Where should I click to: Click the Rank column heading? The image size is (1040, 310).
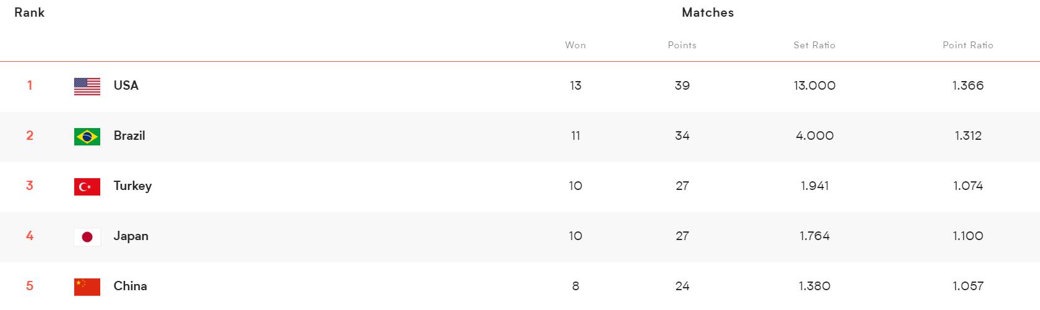[x=30, y=12]
